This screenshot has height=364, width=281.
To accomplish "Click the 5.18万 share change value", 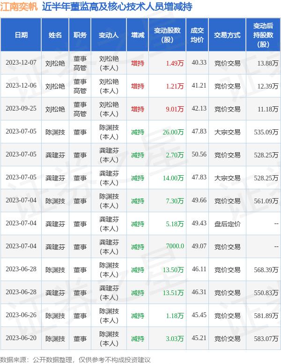I will pos(175,224).
